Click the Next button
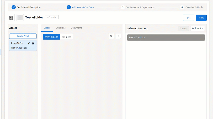The height and width of the screenshot is (119, 213). 201,18
